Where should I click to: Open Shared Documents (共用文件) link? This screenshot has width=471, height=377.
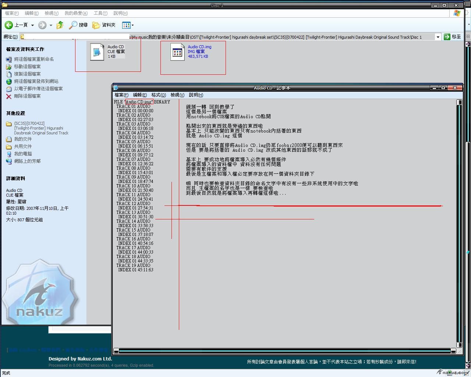pos(23,147)
